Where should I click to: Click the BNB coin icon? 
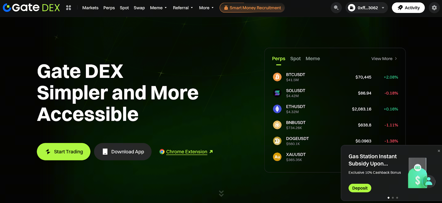click(x=277, y=125)
